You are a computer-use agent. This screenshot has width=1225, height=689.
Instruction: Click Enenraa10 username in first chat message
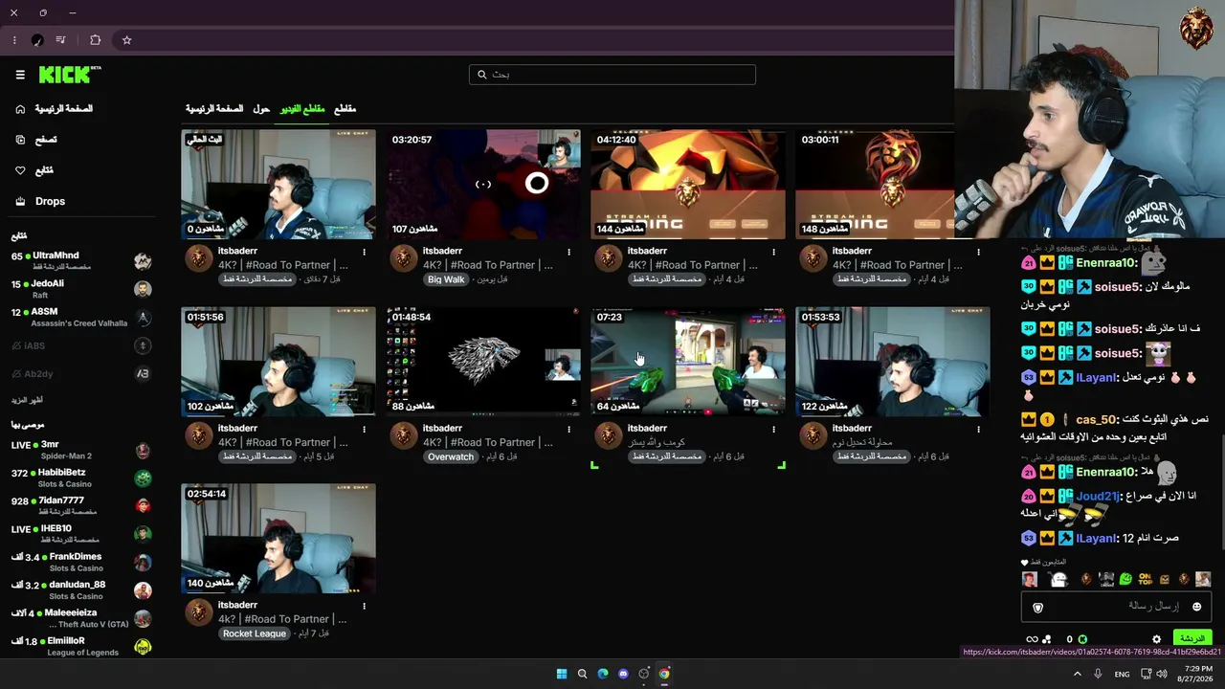tap(1107, 262)
